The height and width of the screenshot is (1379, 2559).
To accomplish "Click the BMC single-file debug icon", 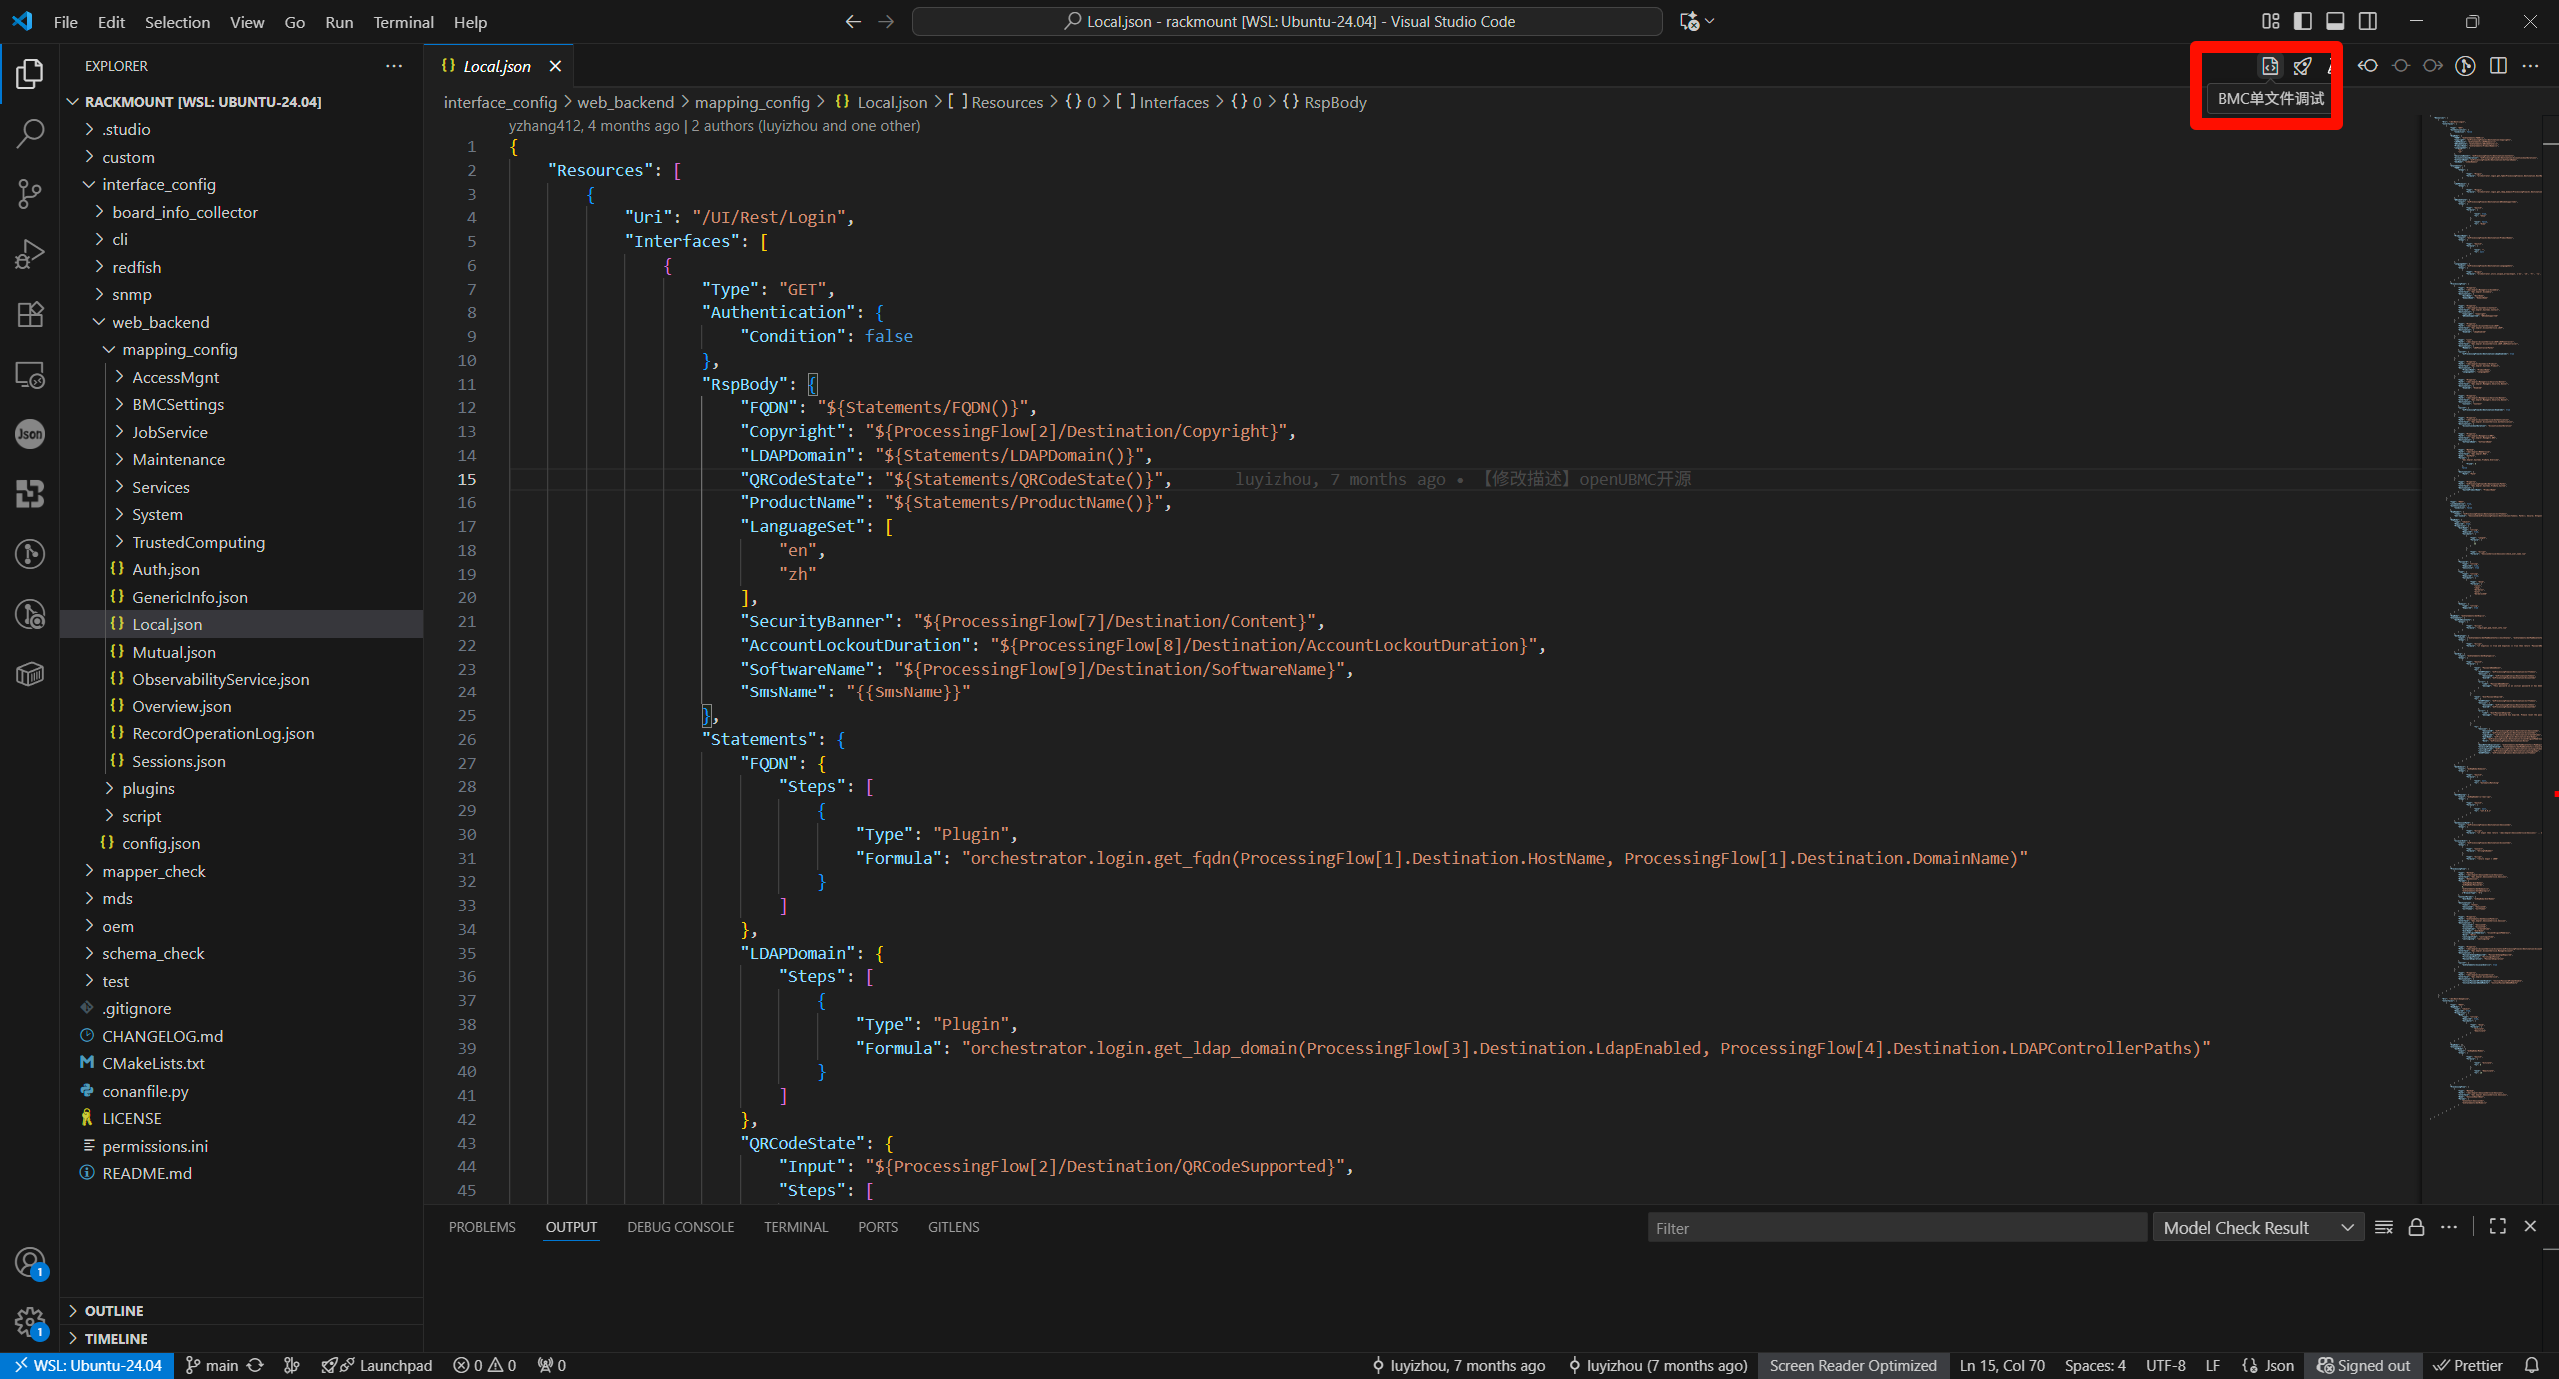I will pos(2270,66).
